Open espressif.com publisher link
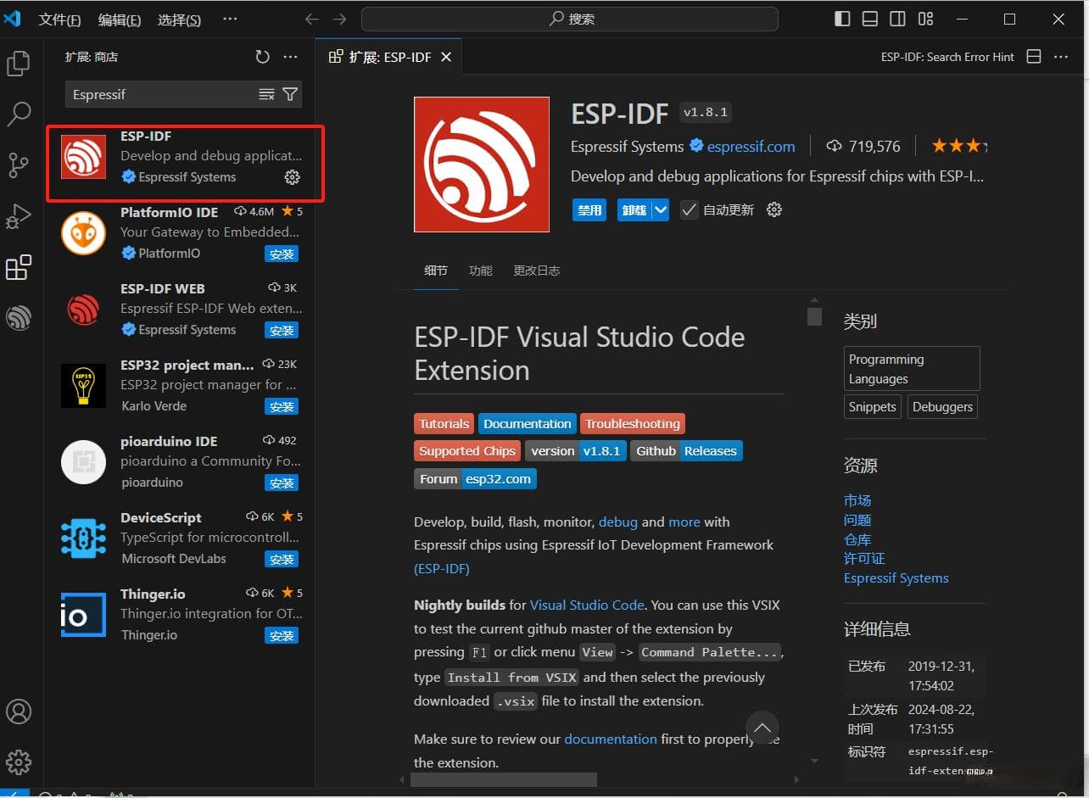Viewport: 1089px width, 798px height. [x=751, y=146]
